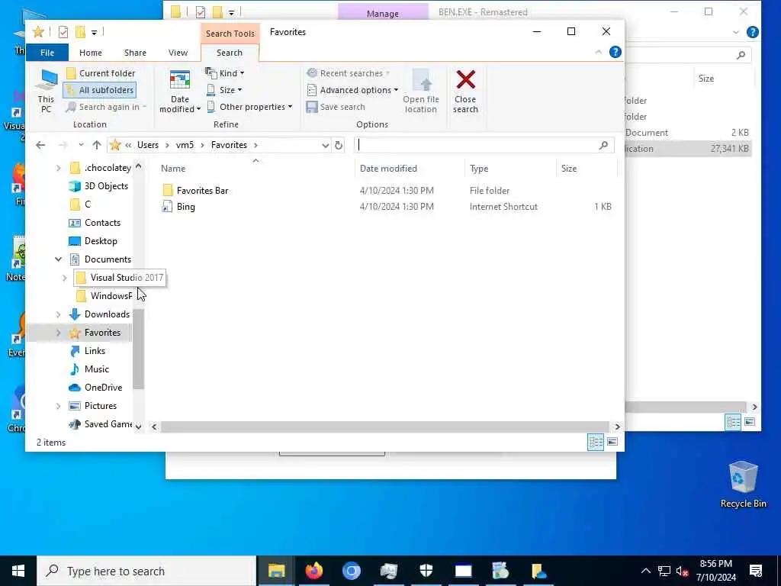Viewport: 781px width, 586px height.
Task: Click the Search Tools contextual tab
Action: tap(230, 34)
